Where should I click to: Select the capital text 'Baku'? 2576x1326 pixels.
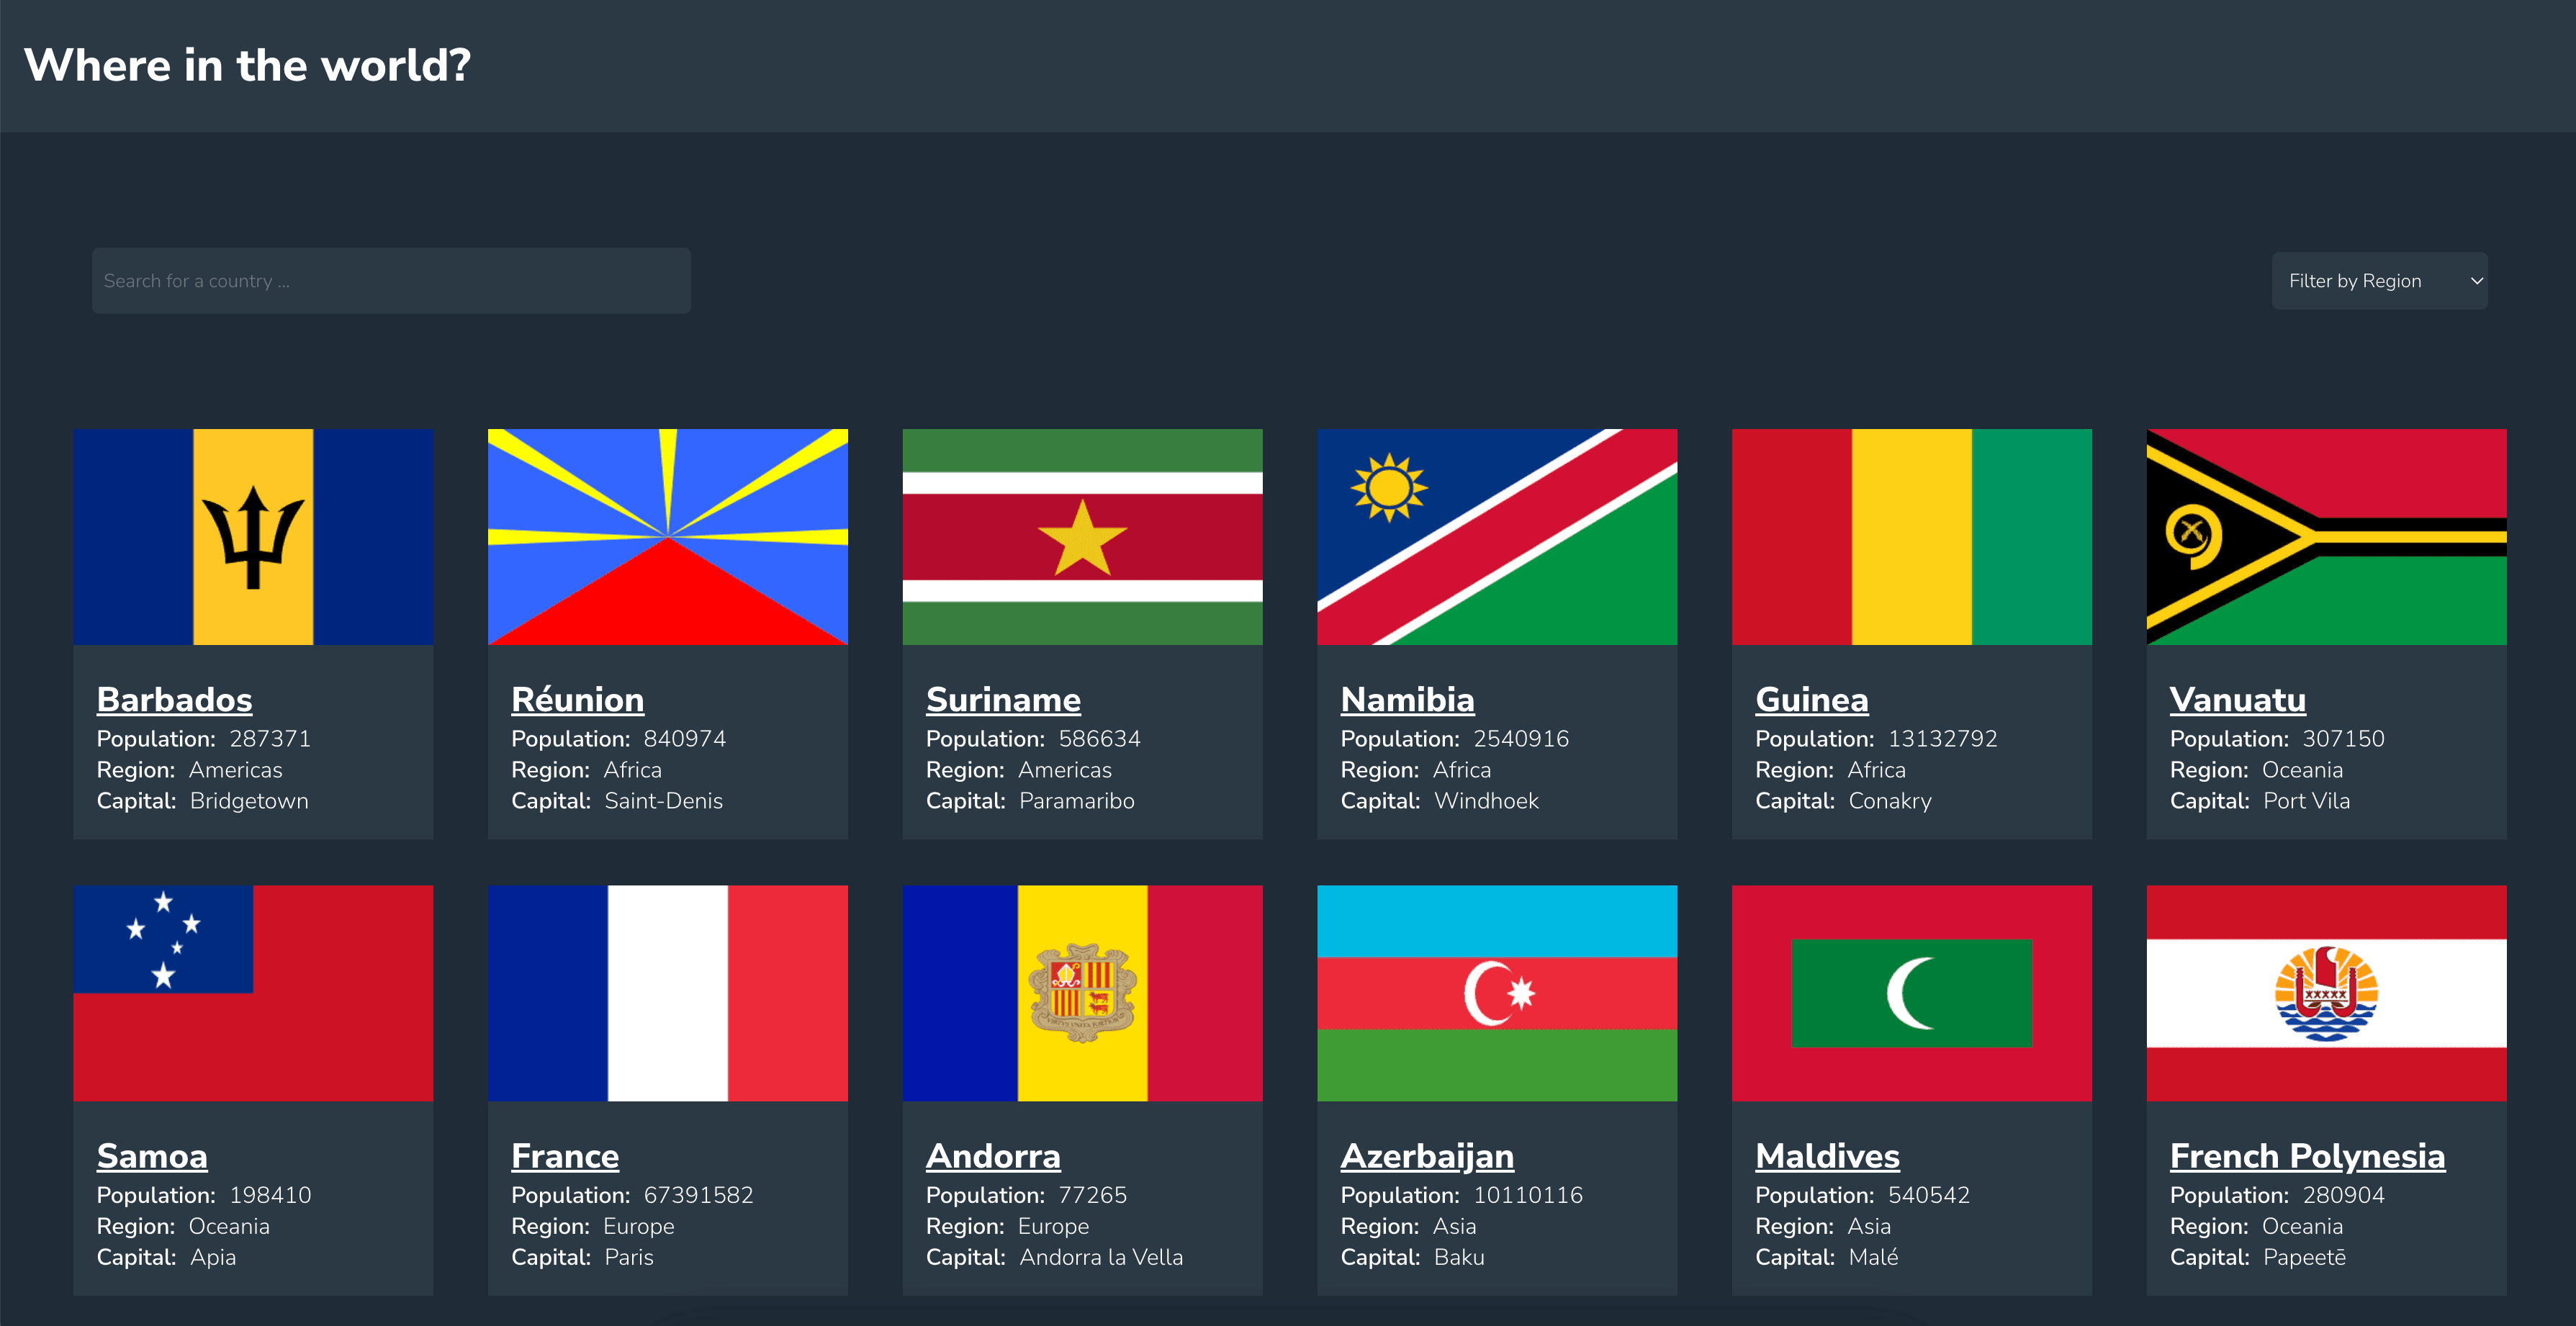[1459, 1257]
